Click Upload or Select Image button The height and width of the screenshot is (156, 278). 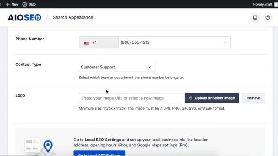212,98
